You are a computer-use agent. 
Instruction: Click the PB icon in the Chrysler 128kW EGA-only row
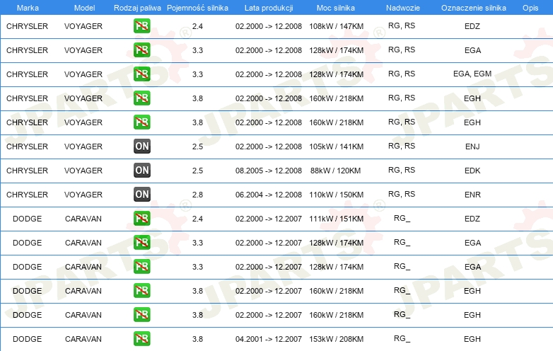141,50
